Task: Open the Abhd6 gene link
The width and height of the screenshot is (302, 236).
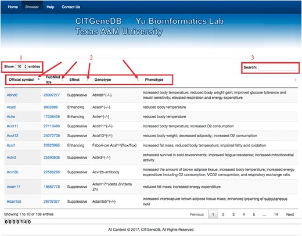Action: pos(12,95)
